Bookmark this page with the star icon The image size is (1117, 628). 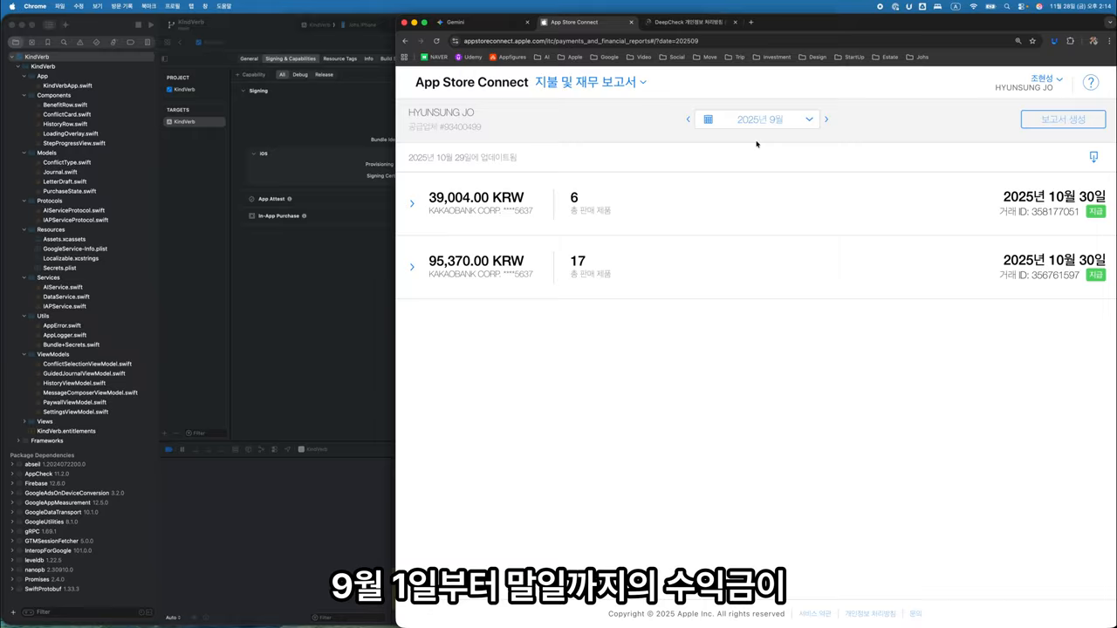[x=1032, y=41]
